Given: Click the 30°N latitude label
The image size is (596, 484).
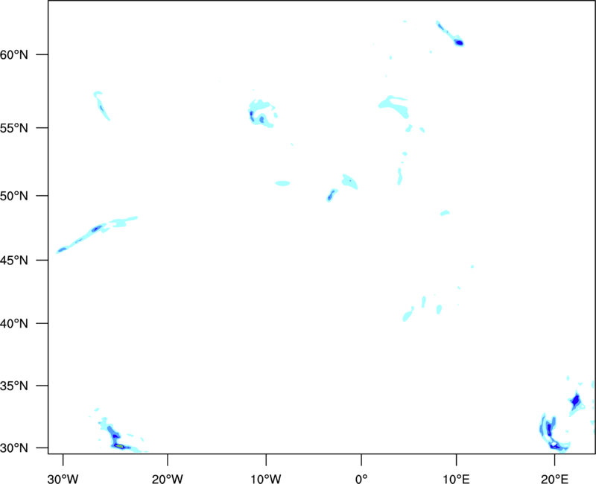Looking at the screenshot, I should point(14,448).
